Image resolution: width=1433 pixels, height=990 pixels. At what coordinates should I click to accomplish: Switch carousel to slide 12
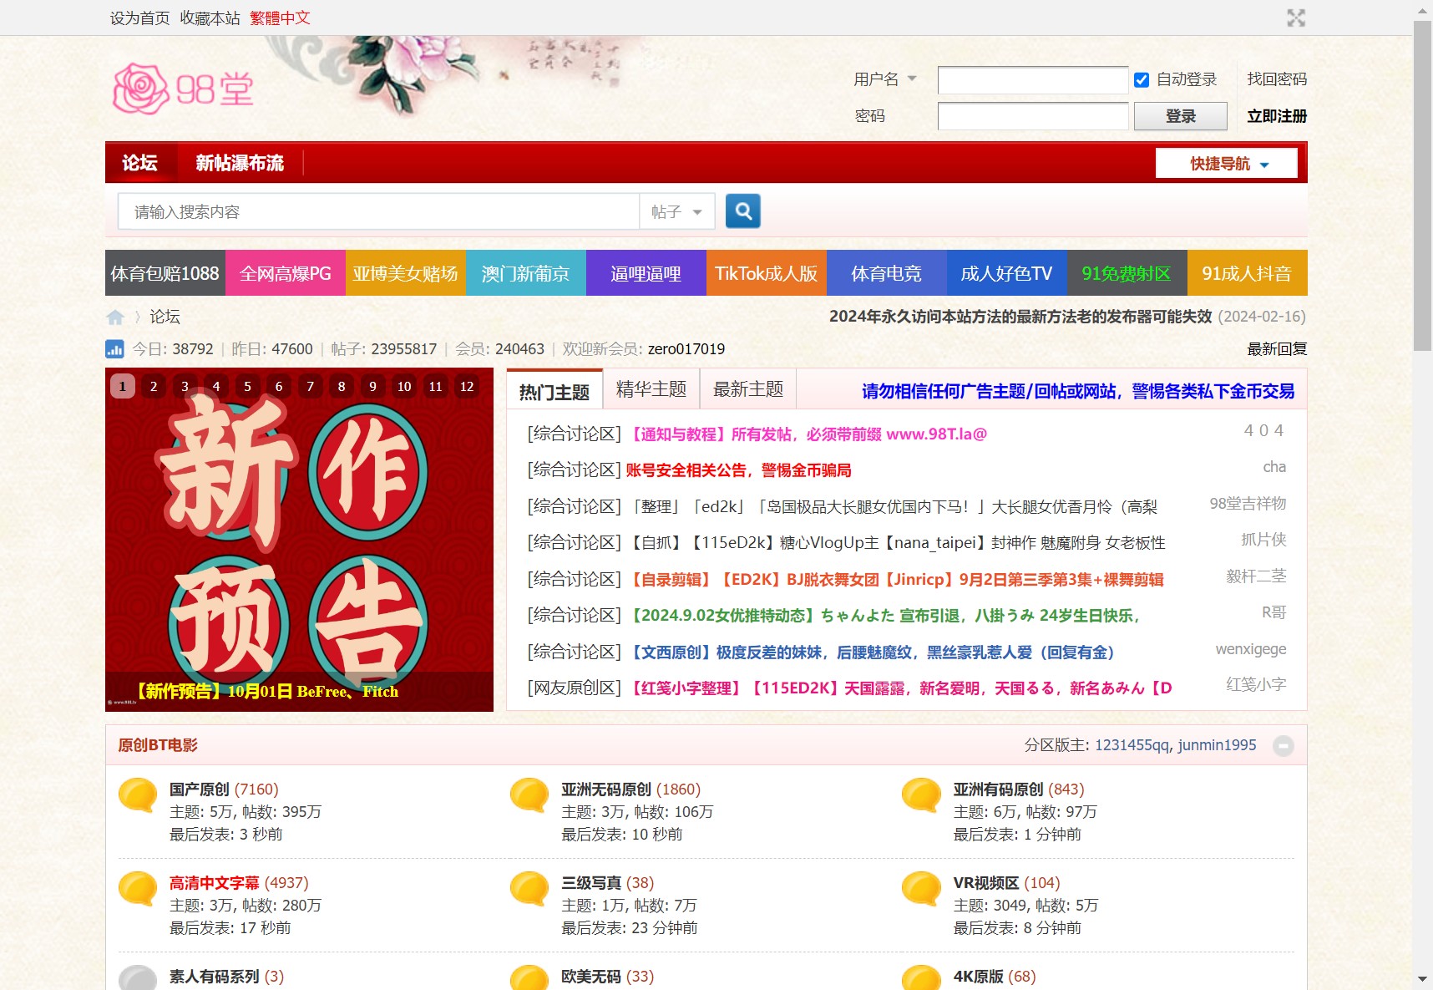pos(467,386)
